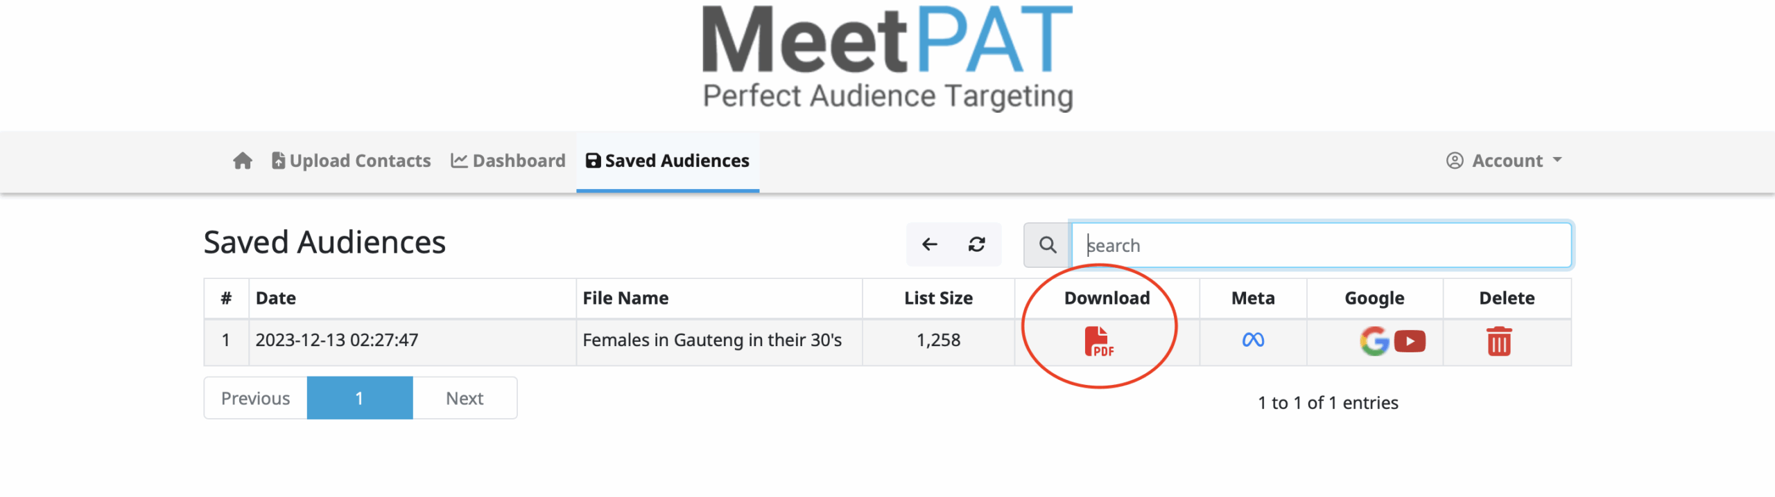The width and height of the screenshot is (1775, 497).
Task: Click the Next page button
Action: coord(465,398)
